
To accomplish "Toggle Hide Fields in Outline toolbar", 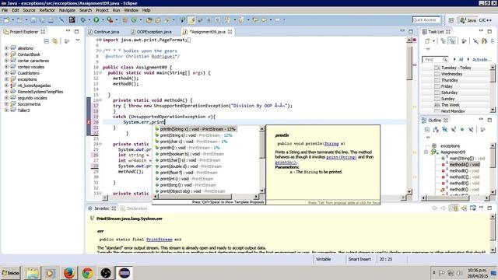I will click(x=444, y=130).
